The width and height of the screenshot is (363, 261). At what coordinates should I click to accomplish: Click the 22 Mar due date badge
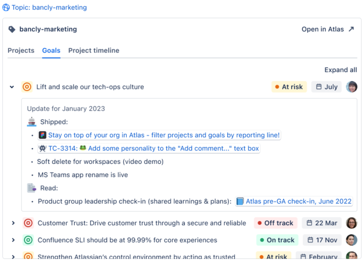click(322, 223)
